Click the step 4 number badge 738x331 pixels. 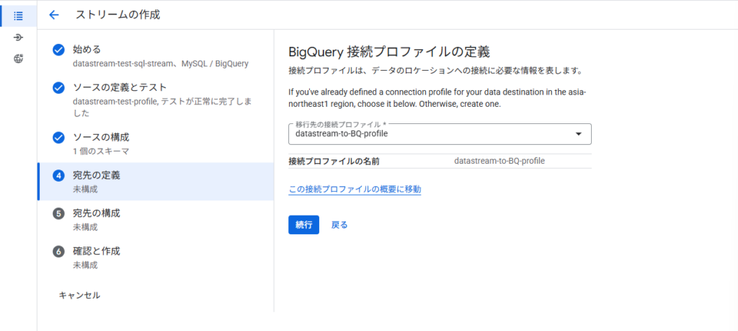pos(59,175)
